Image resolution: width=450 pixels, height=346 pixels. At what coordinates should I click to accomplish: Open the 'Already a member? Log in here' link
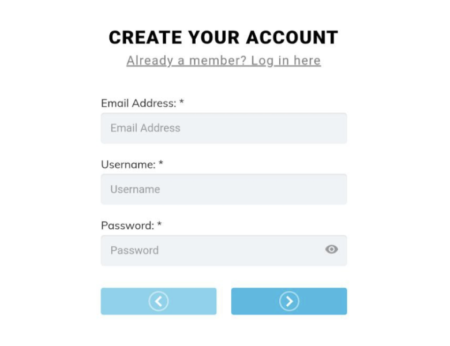pos(223,61)
